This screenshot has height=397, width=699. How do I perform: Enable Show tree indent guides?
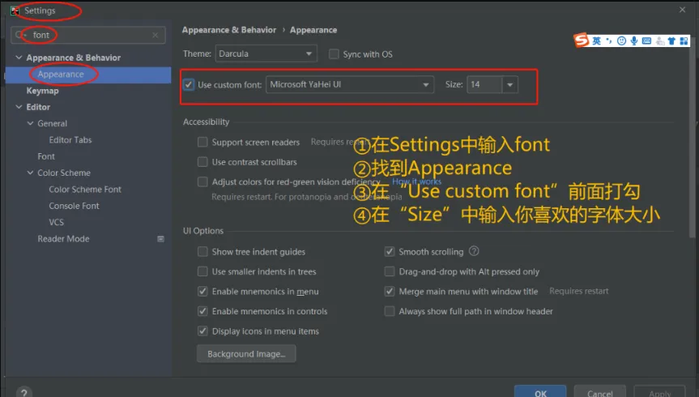202,252
